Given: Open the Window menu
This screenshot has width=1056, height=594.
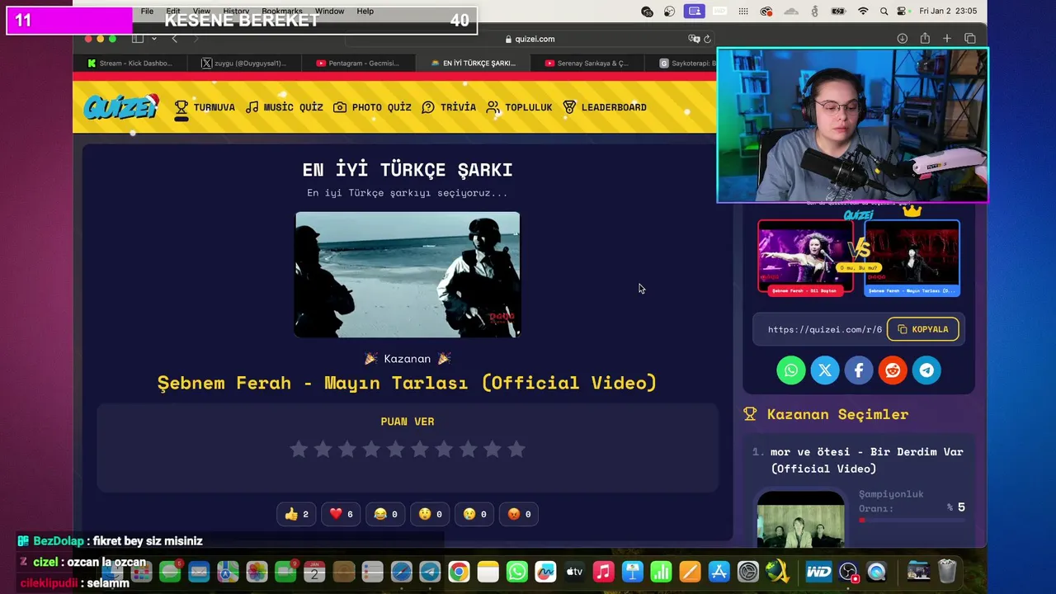Looking at the screenshot, I should point(329,12).
